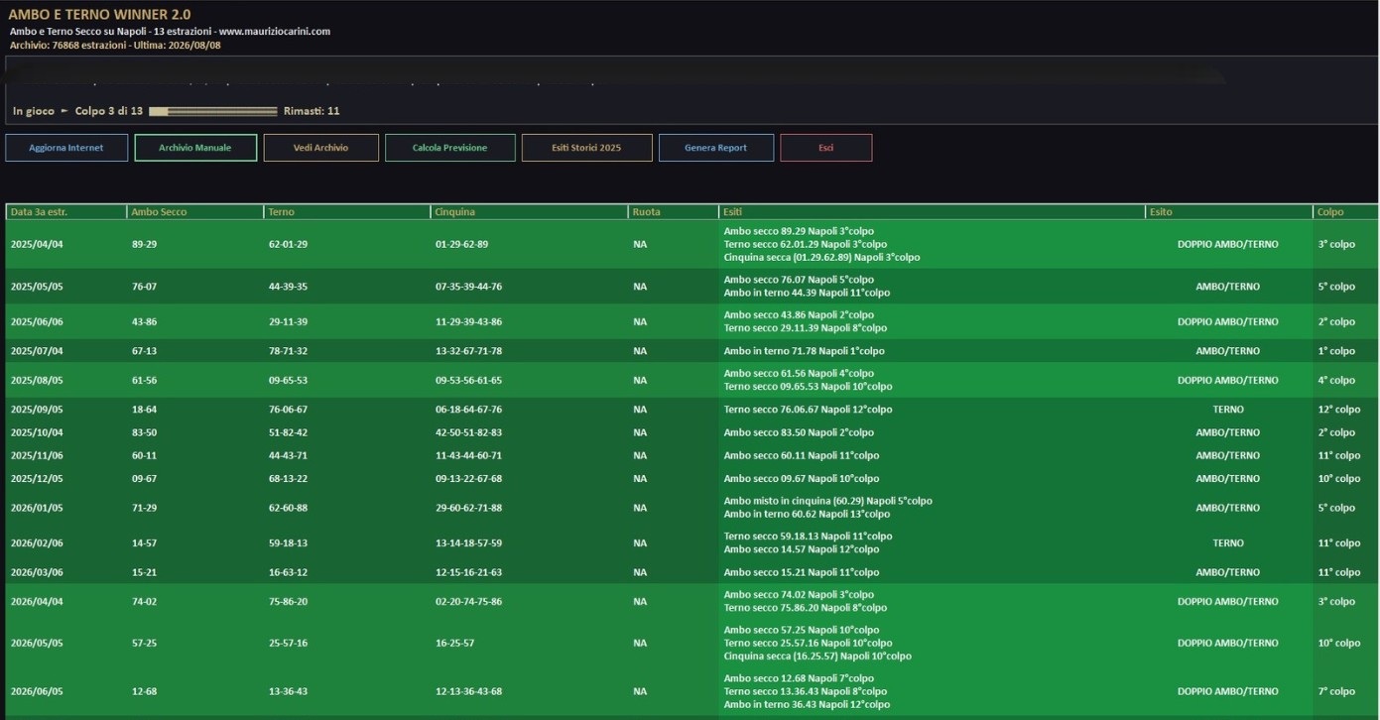Select the Terno column header
The height and width of the screenshot is (720, 1380).
point(347,212)
